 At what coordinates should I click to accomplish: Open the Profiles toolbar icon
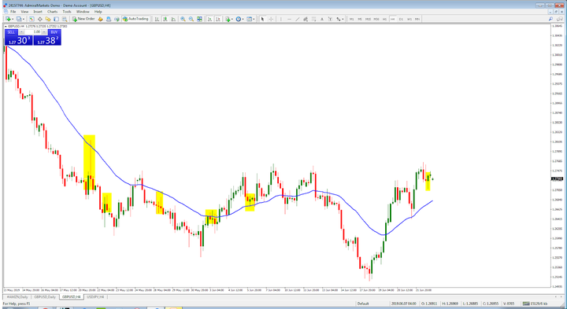(x=18, y=19)
